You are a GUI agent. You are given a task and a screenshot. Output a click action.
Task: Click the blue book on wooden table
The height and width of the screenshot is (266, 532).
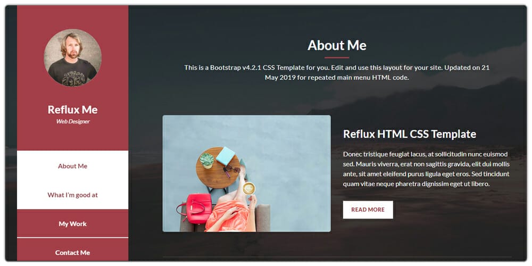click(x=226, y=156)
